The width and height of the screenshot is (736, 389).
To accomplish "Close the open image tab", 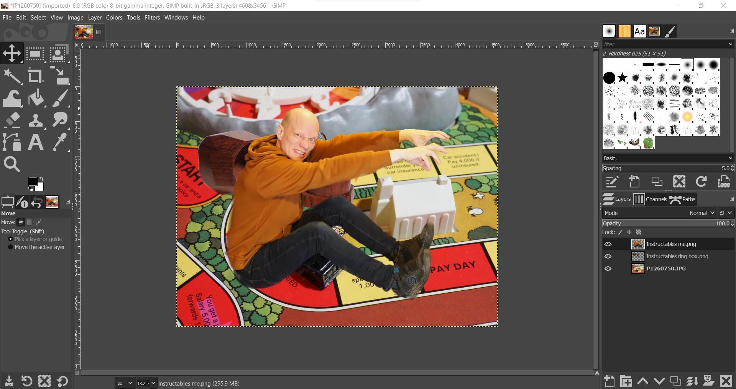I will pos(98,32).
